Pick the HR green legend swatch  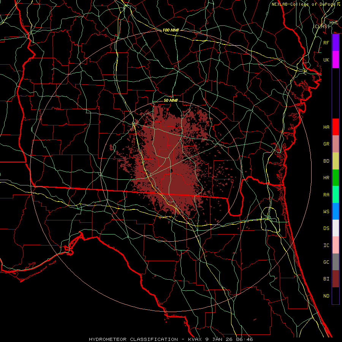pos(336,178)
